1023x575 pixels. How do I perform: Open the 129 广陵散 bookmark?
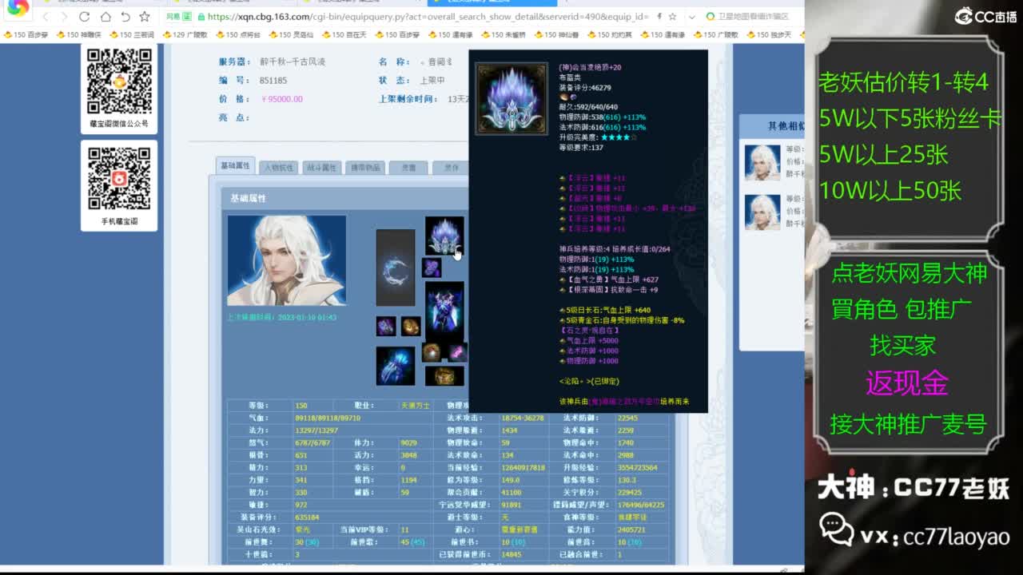tap(185, 35)
